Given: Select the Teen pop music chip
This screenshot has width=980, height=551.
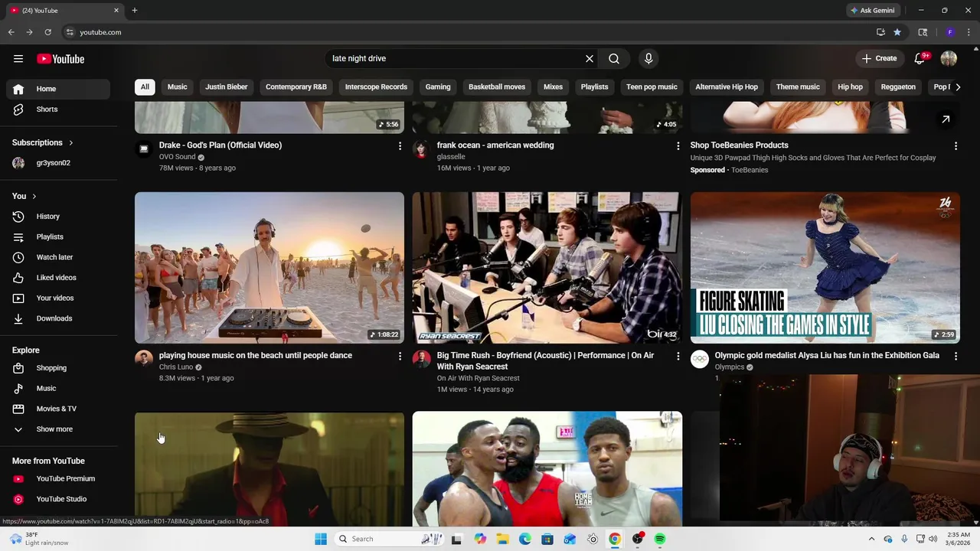Looking at the screenshot, I should coord(652,87).
